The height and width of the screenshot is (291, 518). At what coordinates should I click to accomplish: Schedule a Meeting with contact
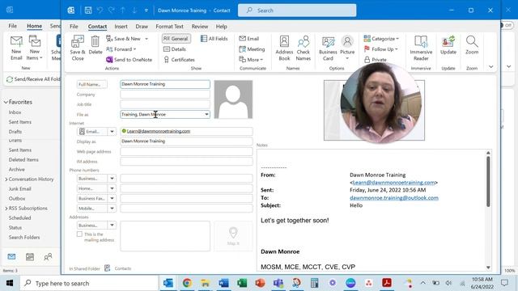pos(252,49)
